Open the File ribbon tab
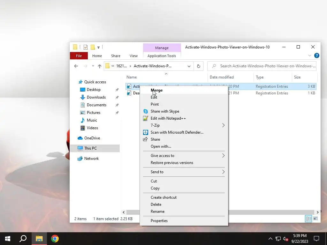327x245 pixels. 79,56
